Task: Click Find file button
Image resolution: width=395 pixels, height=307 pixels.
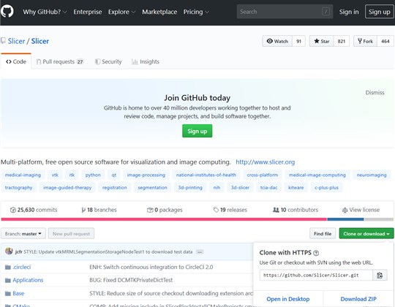Action: (x=323, y=234)
